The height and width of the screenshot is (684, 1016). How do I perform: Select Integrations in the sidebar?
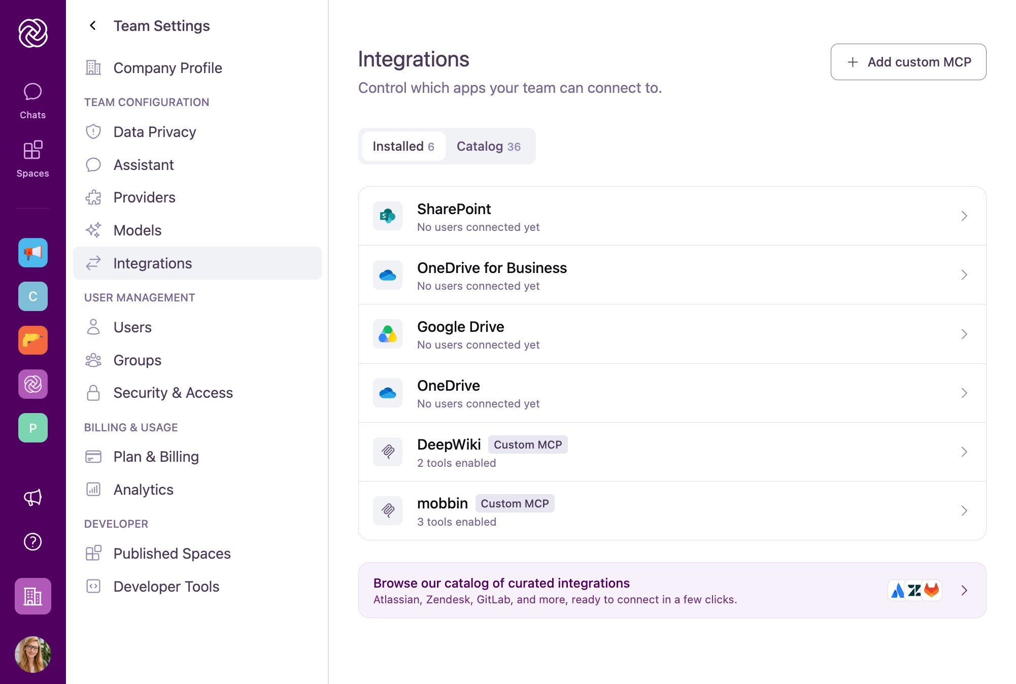coord(197,263)
